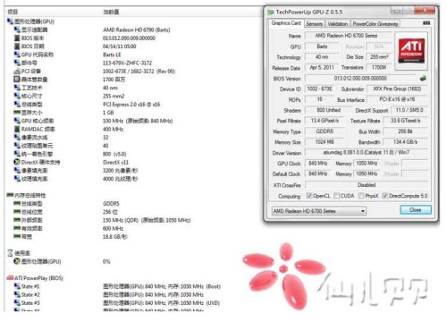Click the icon of the AMD Radeon HD 6790 row
Image resolution: width=447 pixels, height=330 pixels.
[x=17, y=30]
